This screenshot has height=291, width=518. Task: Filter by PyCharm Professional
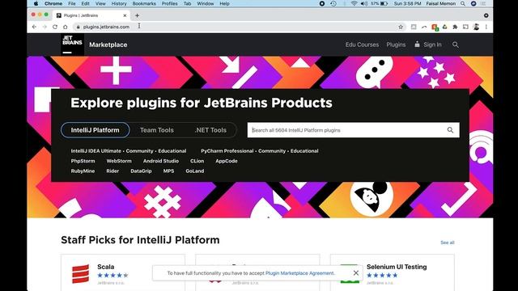[227, 151]
